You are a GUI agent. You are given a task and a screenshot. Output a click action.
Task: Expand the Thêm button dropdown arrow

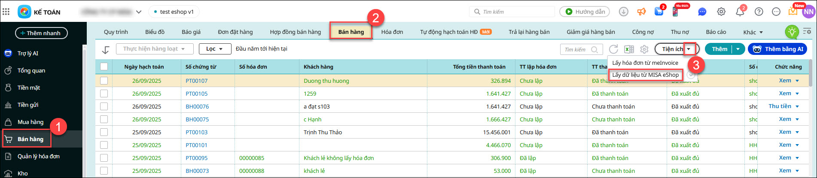tap(738, 49)
